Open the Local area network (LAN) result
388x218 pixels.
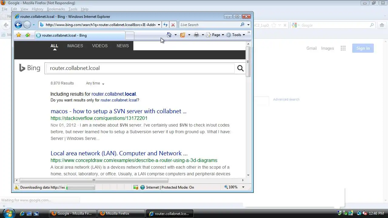coord(119,153)
